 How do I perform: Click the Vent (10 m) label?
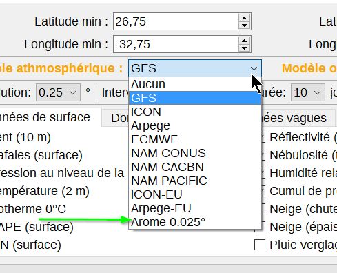(x=25, y=137)
